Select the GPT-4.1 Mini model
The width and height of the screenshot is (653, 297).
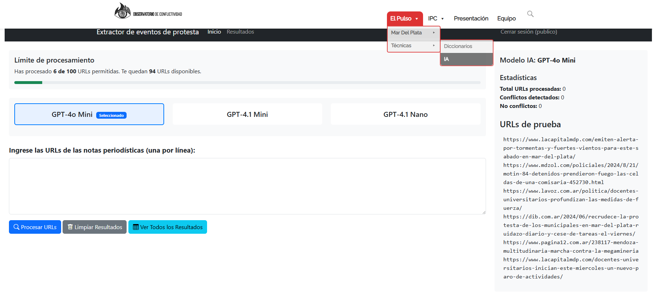click(247, 114)
